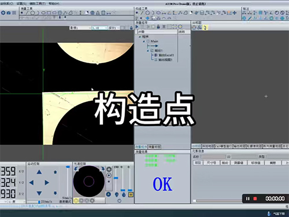Select the construct point tool
This screenshot has height=217, width=289.
coord(137,13)
